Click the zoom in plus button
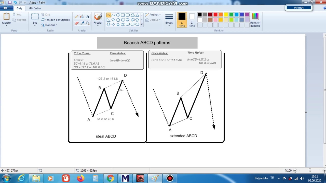326x183 pixels. 324,171
